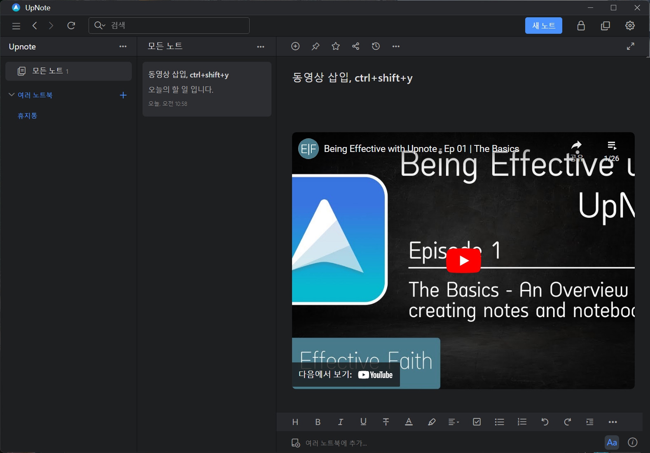Toggle bold formatting
The width and height of the screenshot is (650, 453).
click(318, 422)
